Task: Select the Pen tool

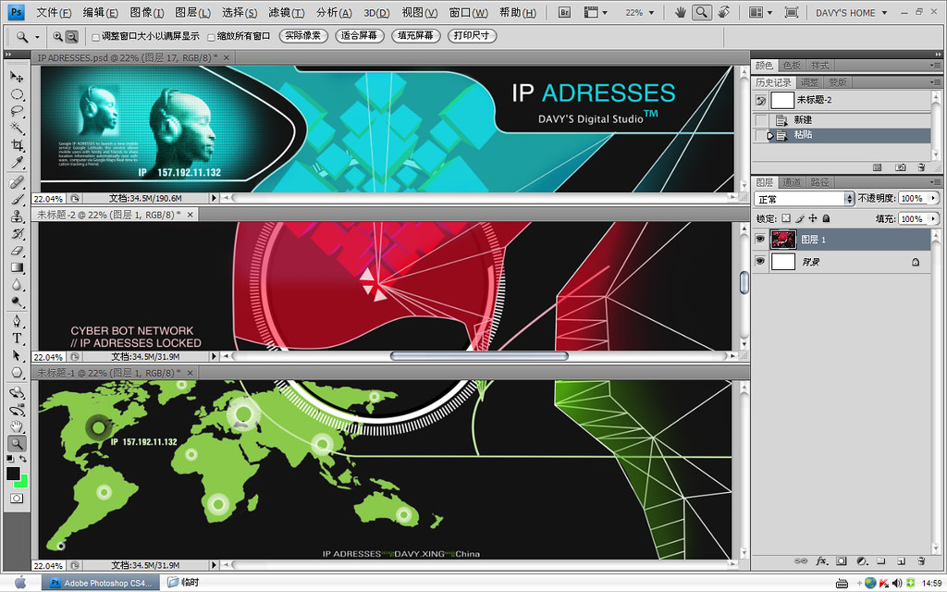Action: click(17, 321)
